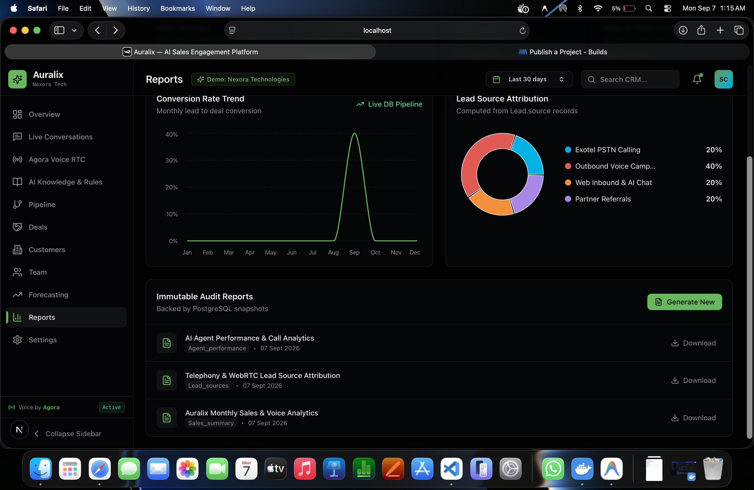Click Live DB Pipeline link
This screenshot has width=754, height=490.
click(389, 104)
